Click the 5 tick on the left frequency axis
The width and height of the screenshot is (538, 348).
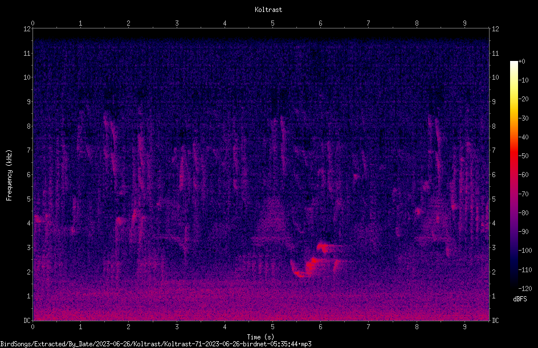tap(29, 199)
